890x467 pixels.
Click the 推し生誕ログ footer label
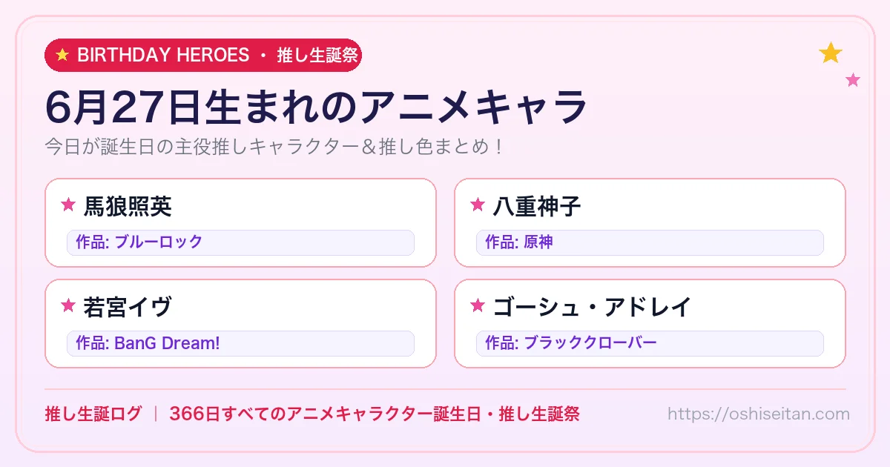(x=93, y=414)
